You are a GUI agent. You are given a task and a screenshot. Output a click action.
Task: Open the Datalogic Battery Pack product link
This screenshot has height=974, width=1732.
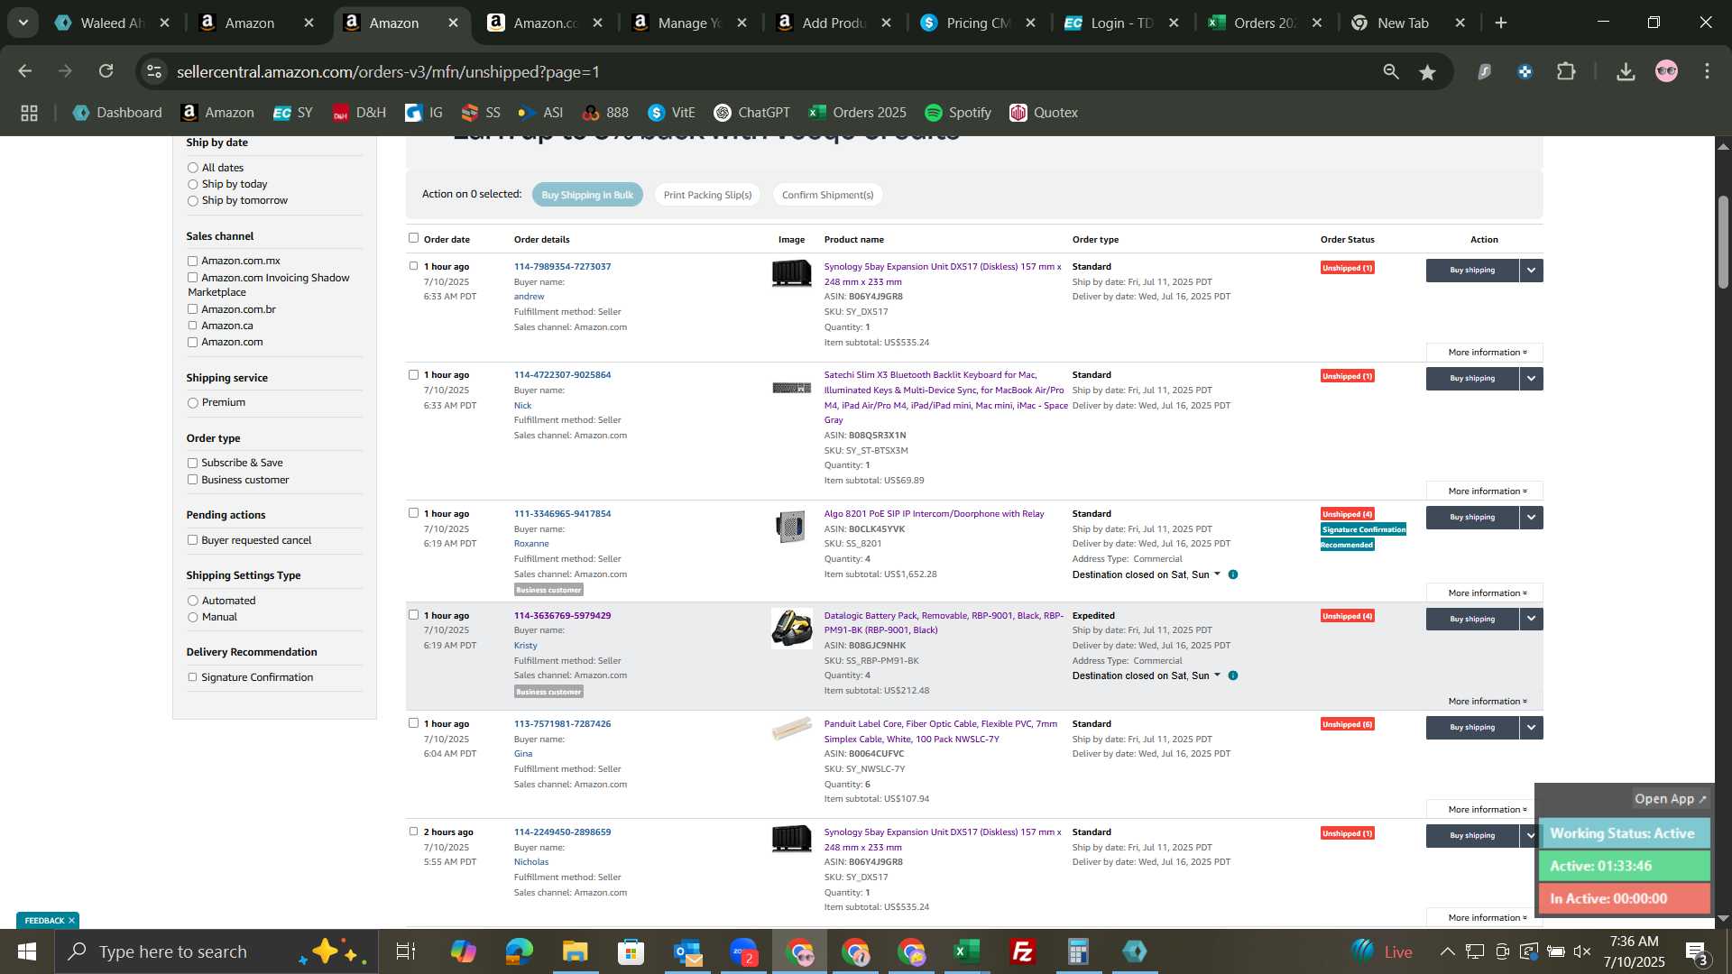(944, 623)
